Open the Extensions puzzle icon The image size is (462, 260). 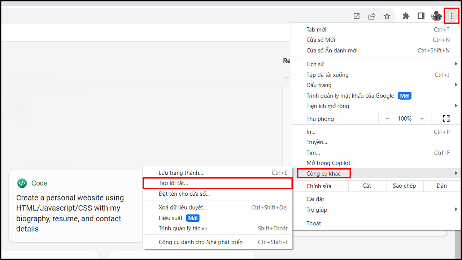coord(406,16)
